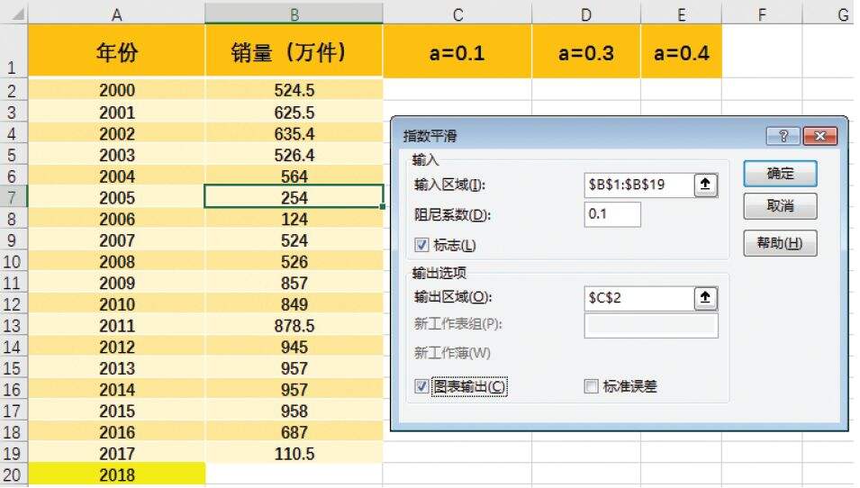Click the a=0.4 header cell
The image size is (860, 488).
coord(681,51)
